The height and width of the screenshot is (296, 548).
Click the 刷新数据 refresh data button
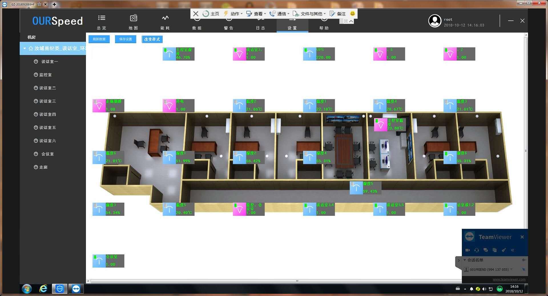(99, 39)
